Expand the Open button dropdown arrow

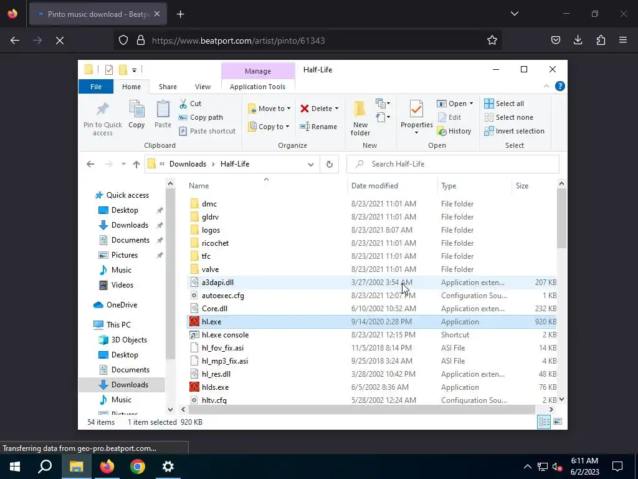471,104
